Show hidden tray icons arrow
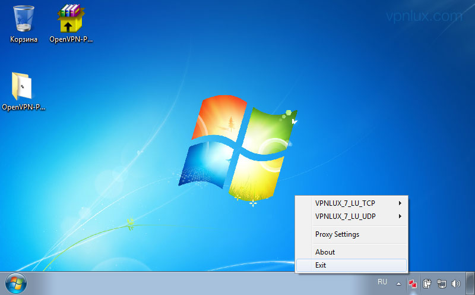This screenshot has height=295, width=475. 398,284
